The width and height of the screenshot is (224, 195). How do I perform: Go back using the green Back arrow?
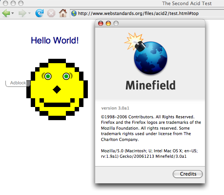[6, 13]
